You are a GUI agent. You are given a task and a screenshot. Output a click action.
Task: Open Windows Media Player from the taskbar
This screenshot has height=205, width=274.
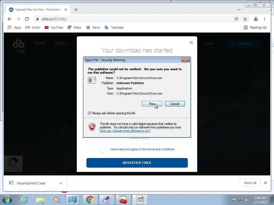pos(56,200)
